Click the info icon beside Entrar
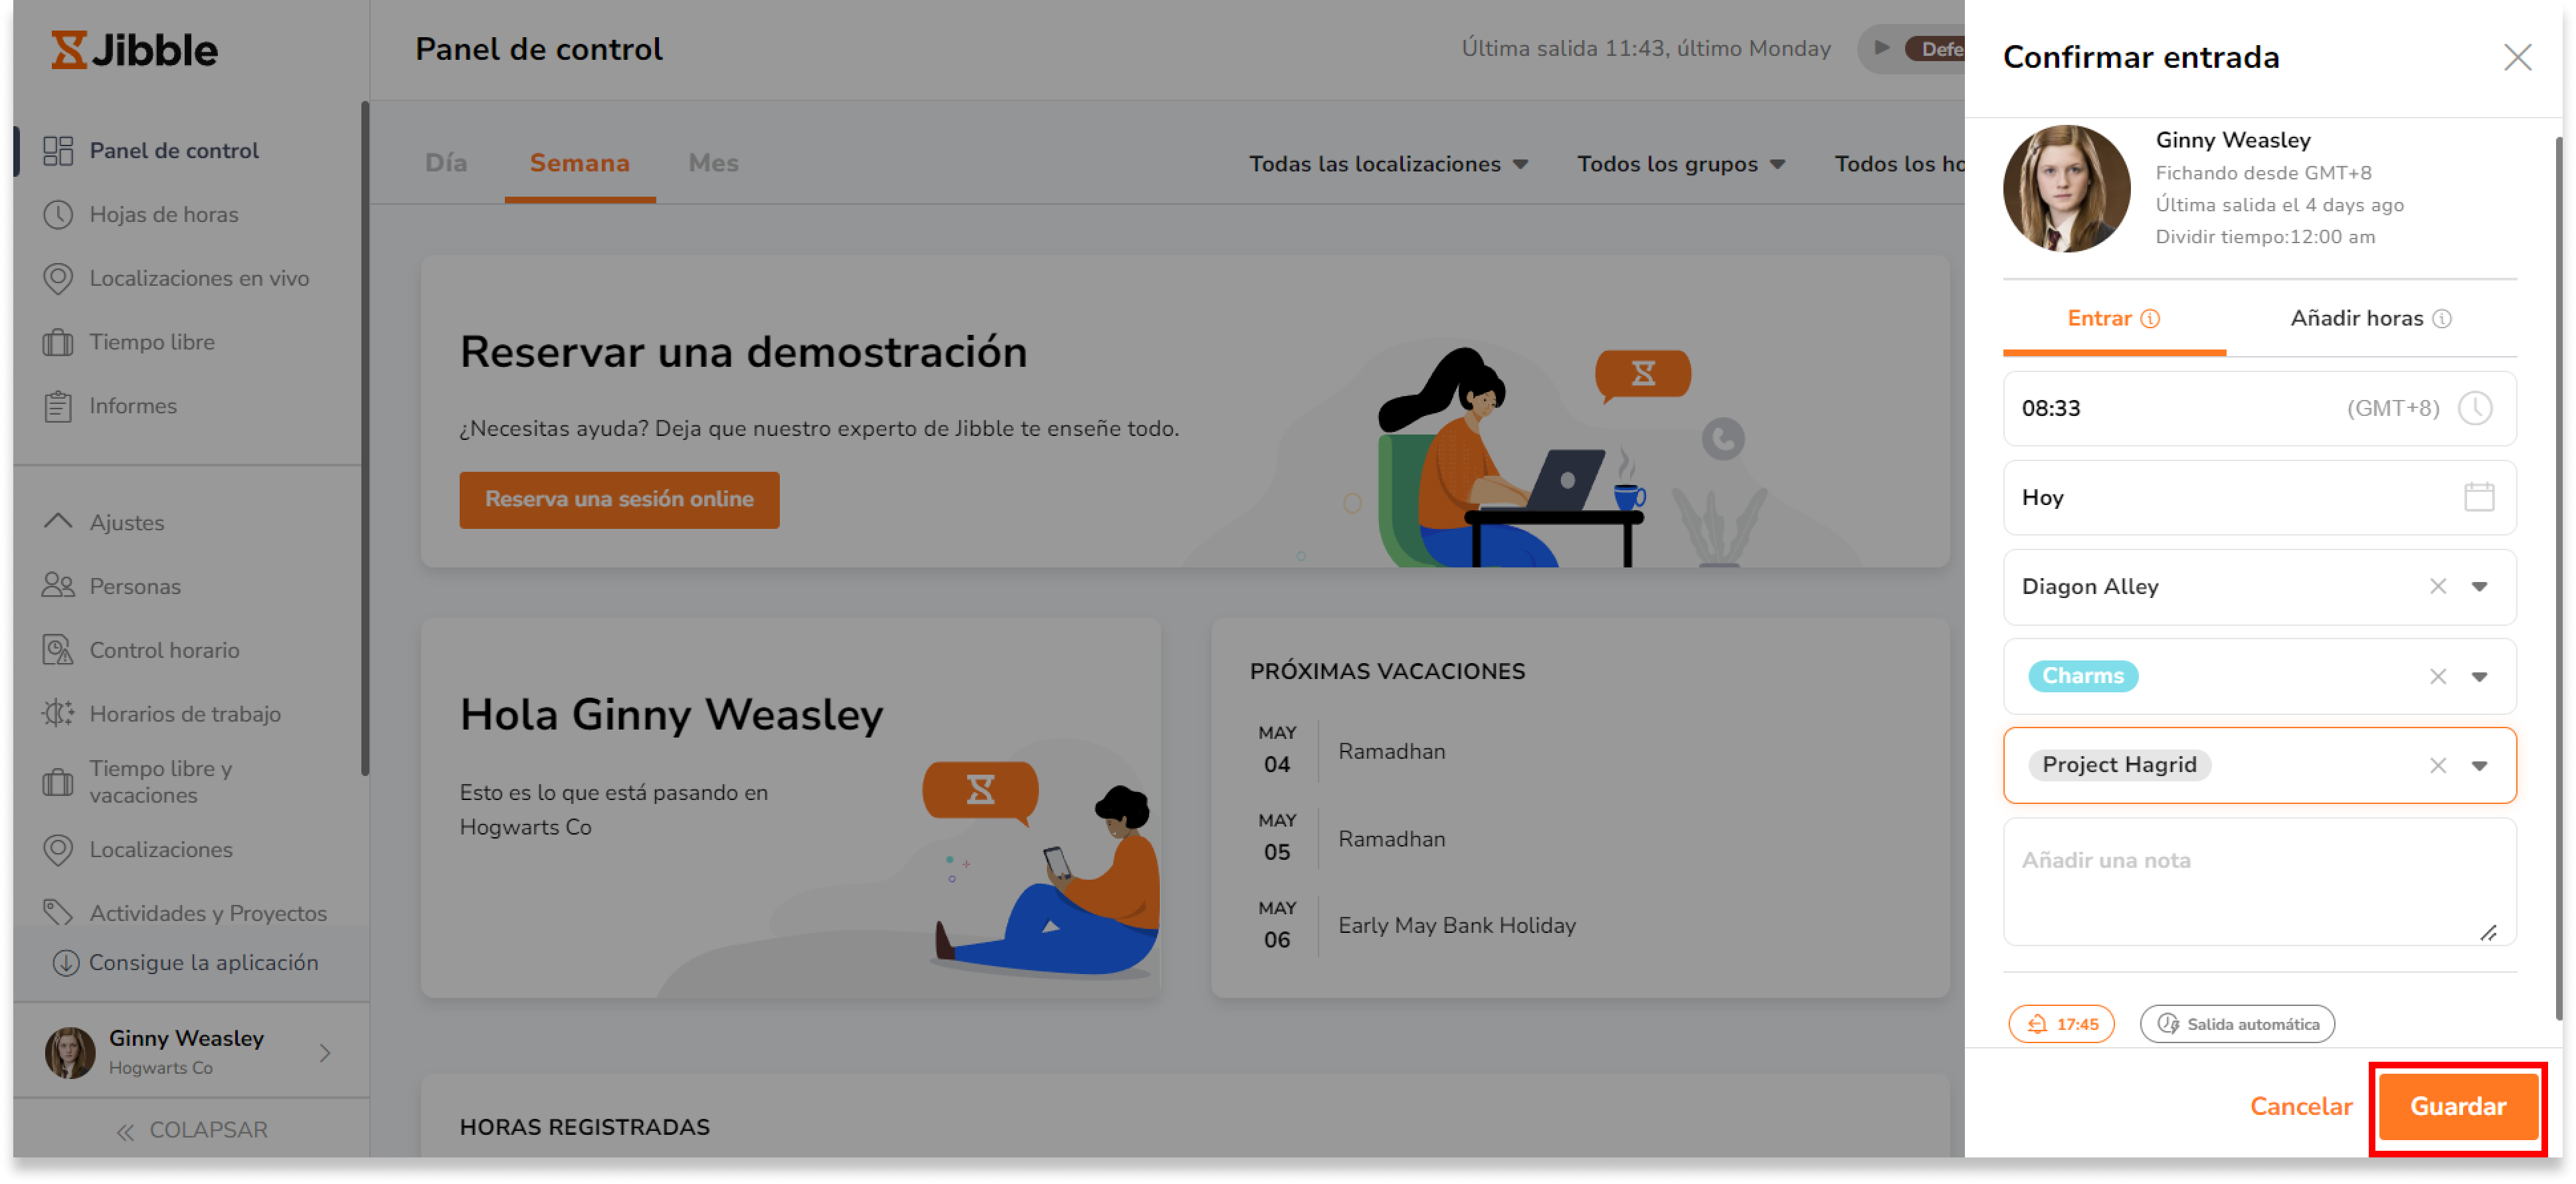Image resolution: width=2576 pixels, height=1184 pixels. [x=2149, y=319]
